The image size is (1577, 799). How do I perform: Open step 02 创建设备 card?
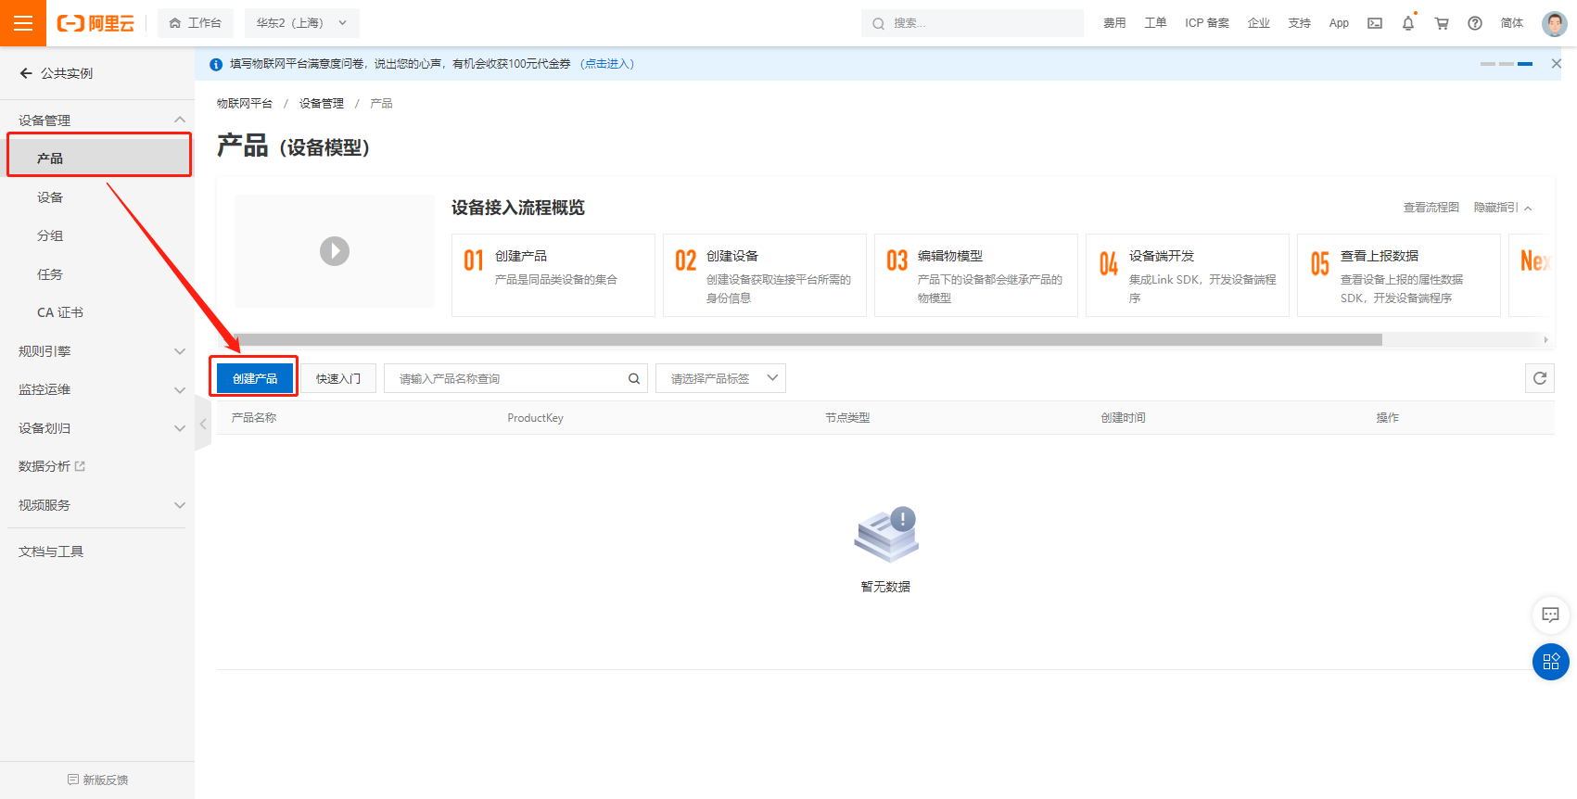pyautogui.click(x=765, y=275)
